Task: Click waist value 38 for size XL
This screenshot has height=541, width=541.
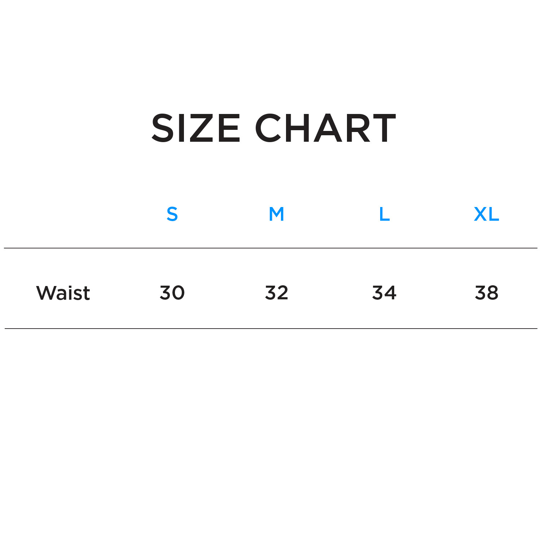Action: click(x=487, y=293)
